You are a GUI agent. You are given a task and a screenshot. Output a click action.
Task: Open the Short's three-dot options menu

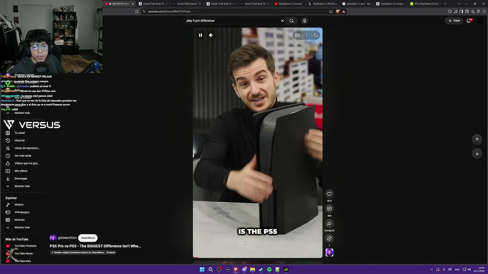[x=307, y=35]
